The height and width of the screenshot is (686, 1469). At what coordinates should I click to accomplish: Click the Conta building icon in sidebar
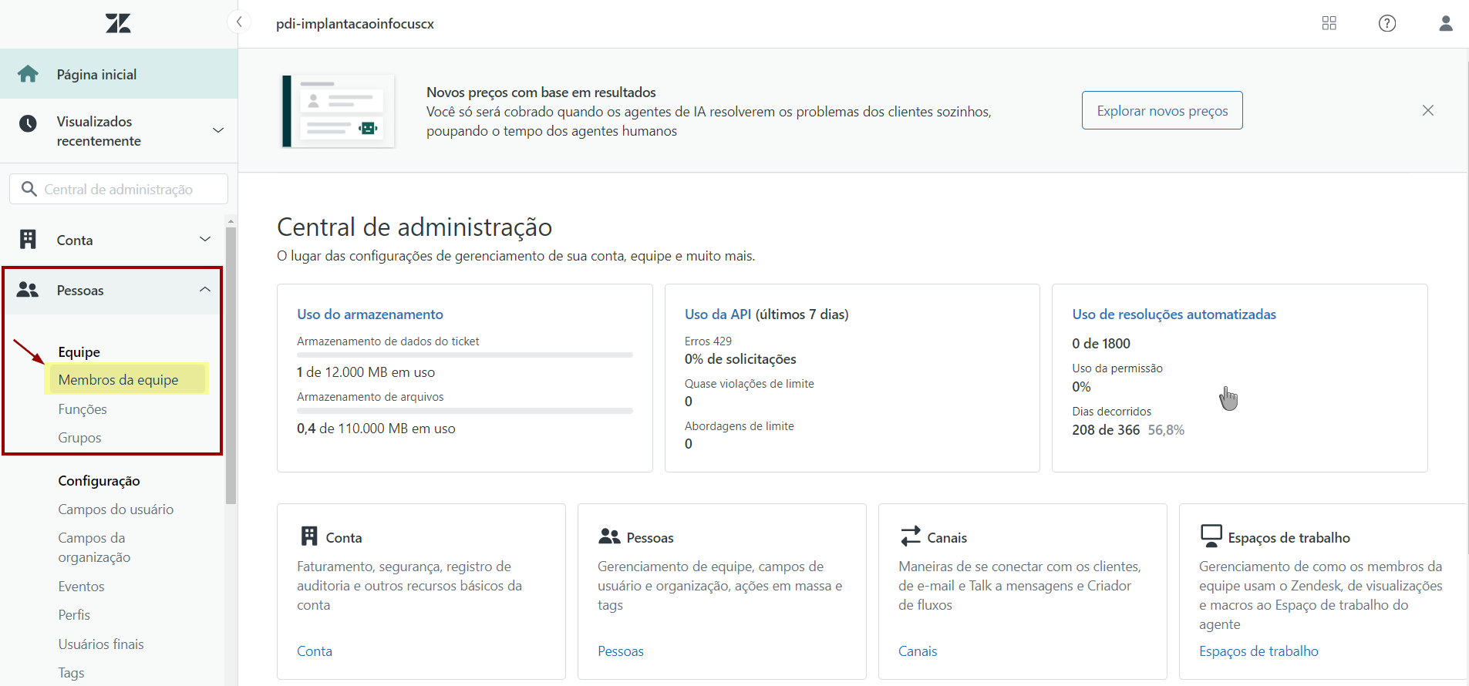(29, 240)
